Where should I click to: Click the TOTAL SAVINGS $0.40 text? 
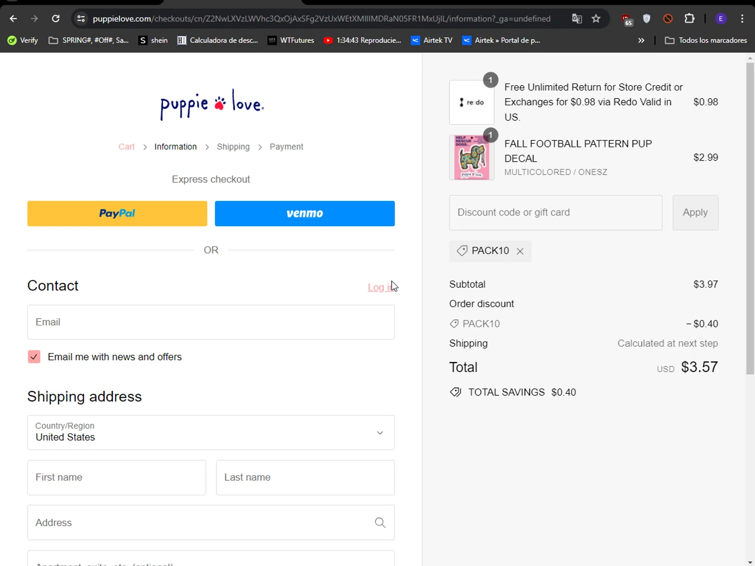(x=522, y=392)
